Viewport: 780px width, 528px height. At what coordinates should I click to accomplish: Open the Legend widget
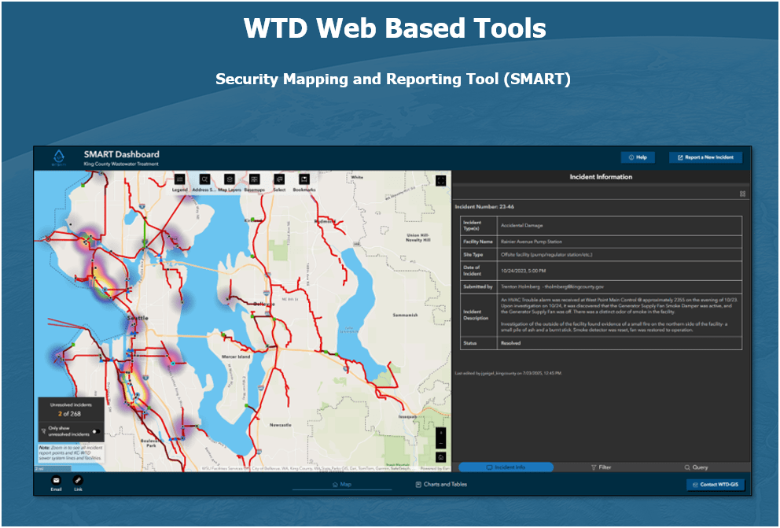coord(179,179)
